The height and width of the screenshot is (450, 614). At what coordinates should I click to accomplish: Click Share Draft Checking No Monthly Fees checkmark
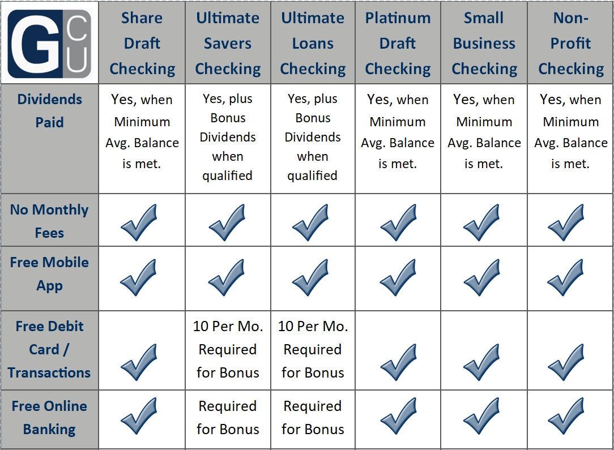point(139,222)
